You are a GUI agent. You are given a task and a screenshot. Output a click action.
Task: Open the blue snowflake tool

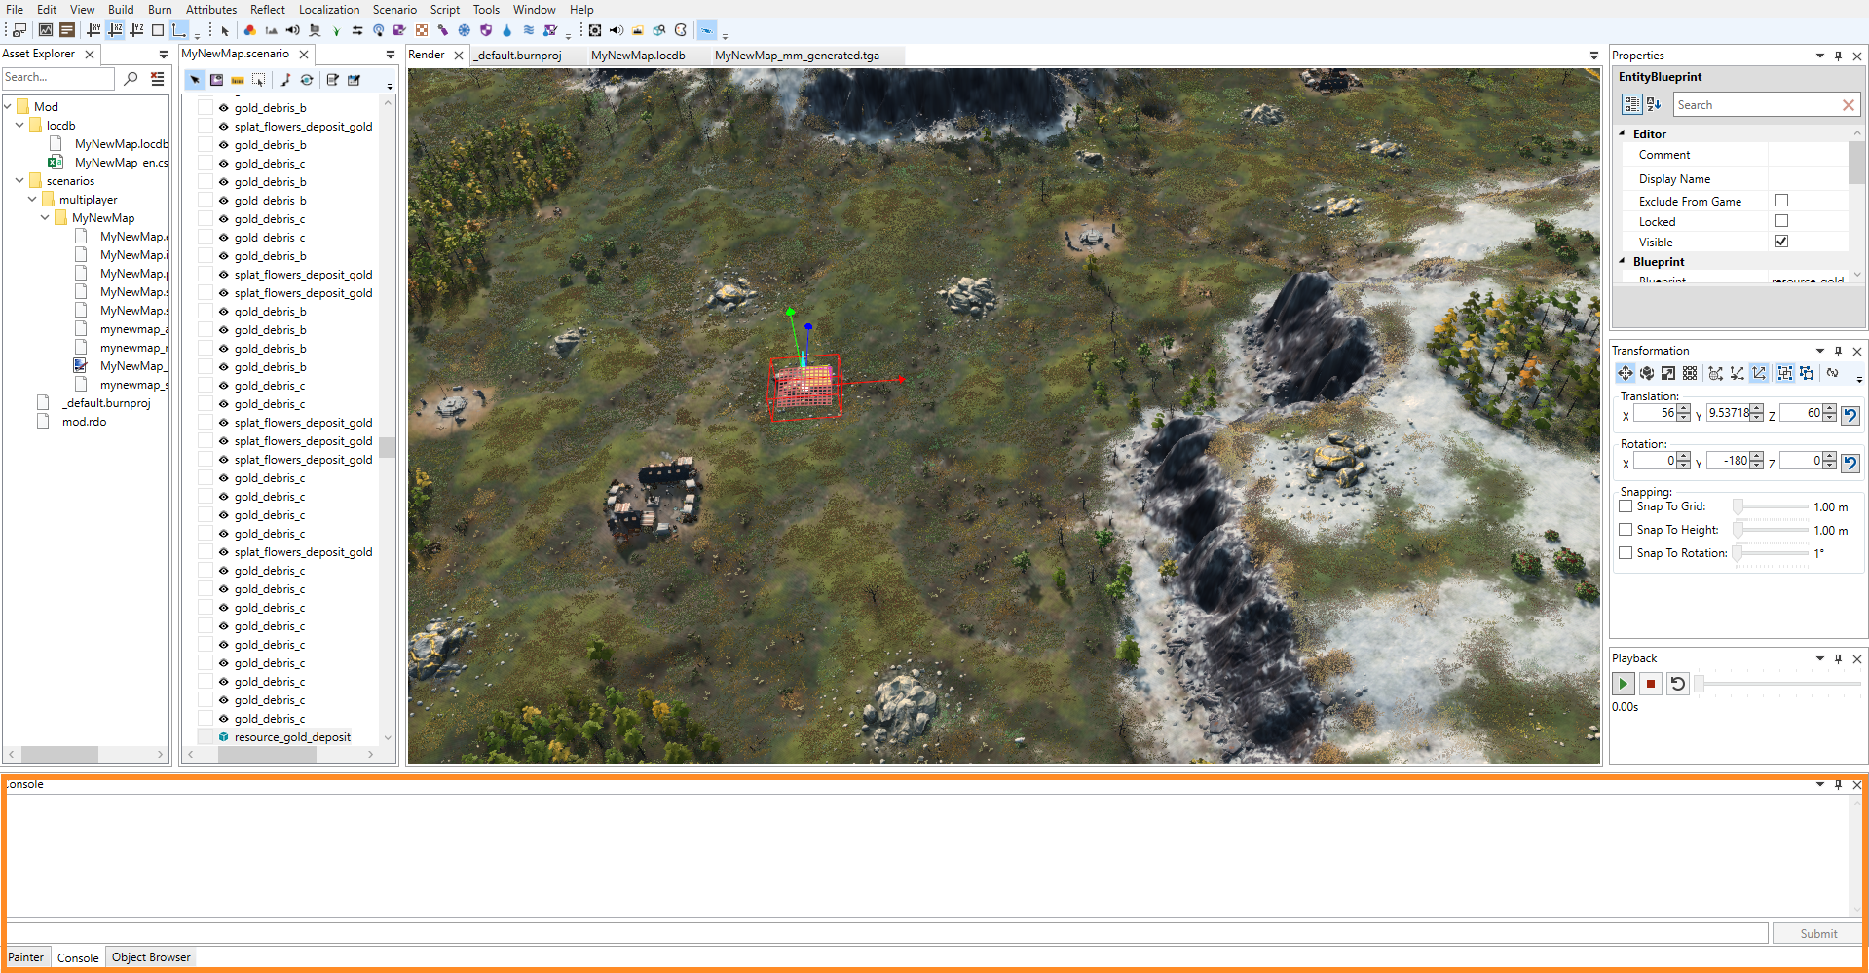coord(464,30)
